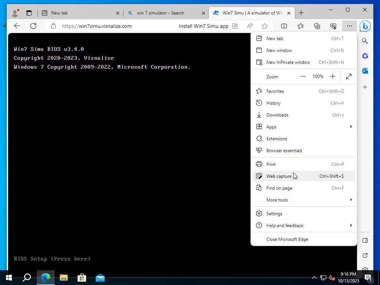
Task: Open taskbar Search magnifier
Action: pyautogui.click(x=27, y=278)
